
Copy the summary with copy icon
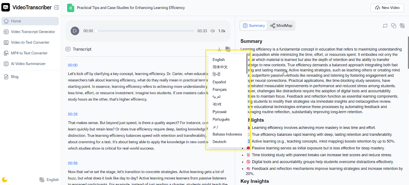point(394,26)
